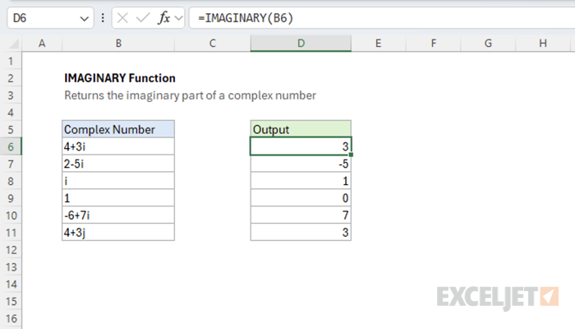Select cell B9 containing 1
Image resolution: width=575 pixels, height=329 pixels.
pos(118,198)
